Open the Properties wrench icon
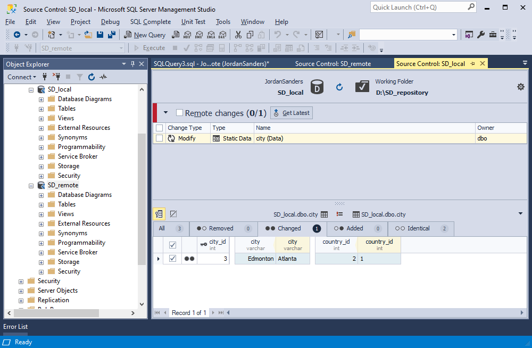 tap(481, 35)
